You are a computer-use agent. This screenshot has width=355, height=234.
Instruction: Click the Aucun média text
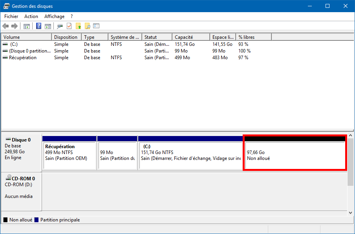coord(18,196)
